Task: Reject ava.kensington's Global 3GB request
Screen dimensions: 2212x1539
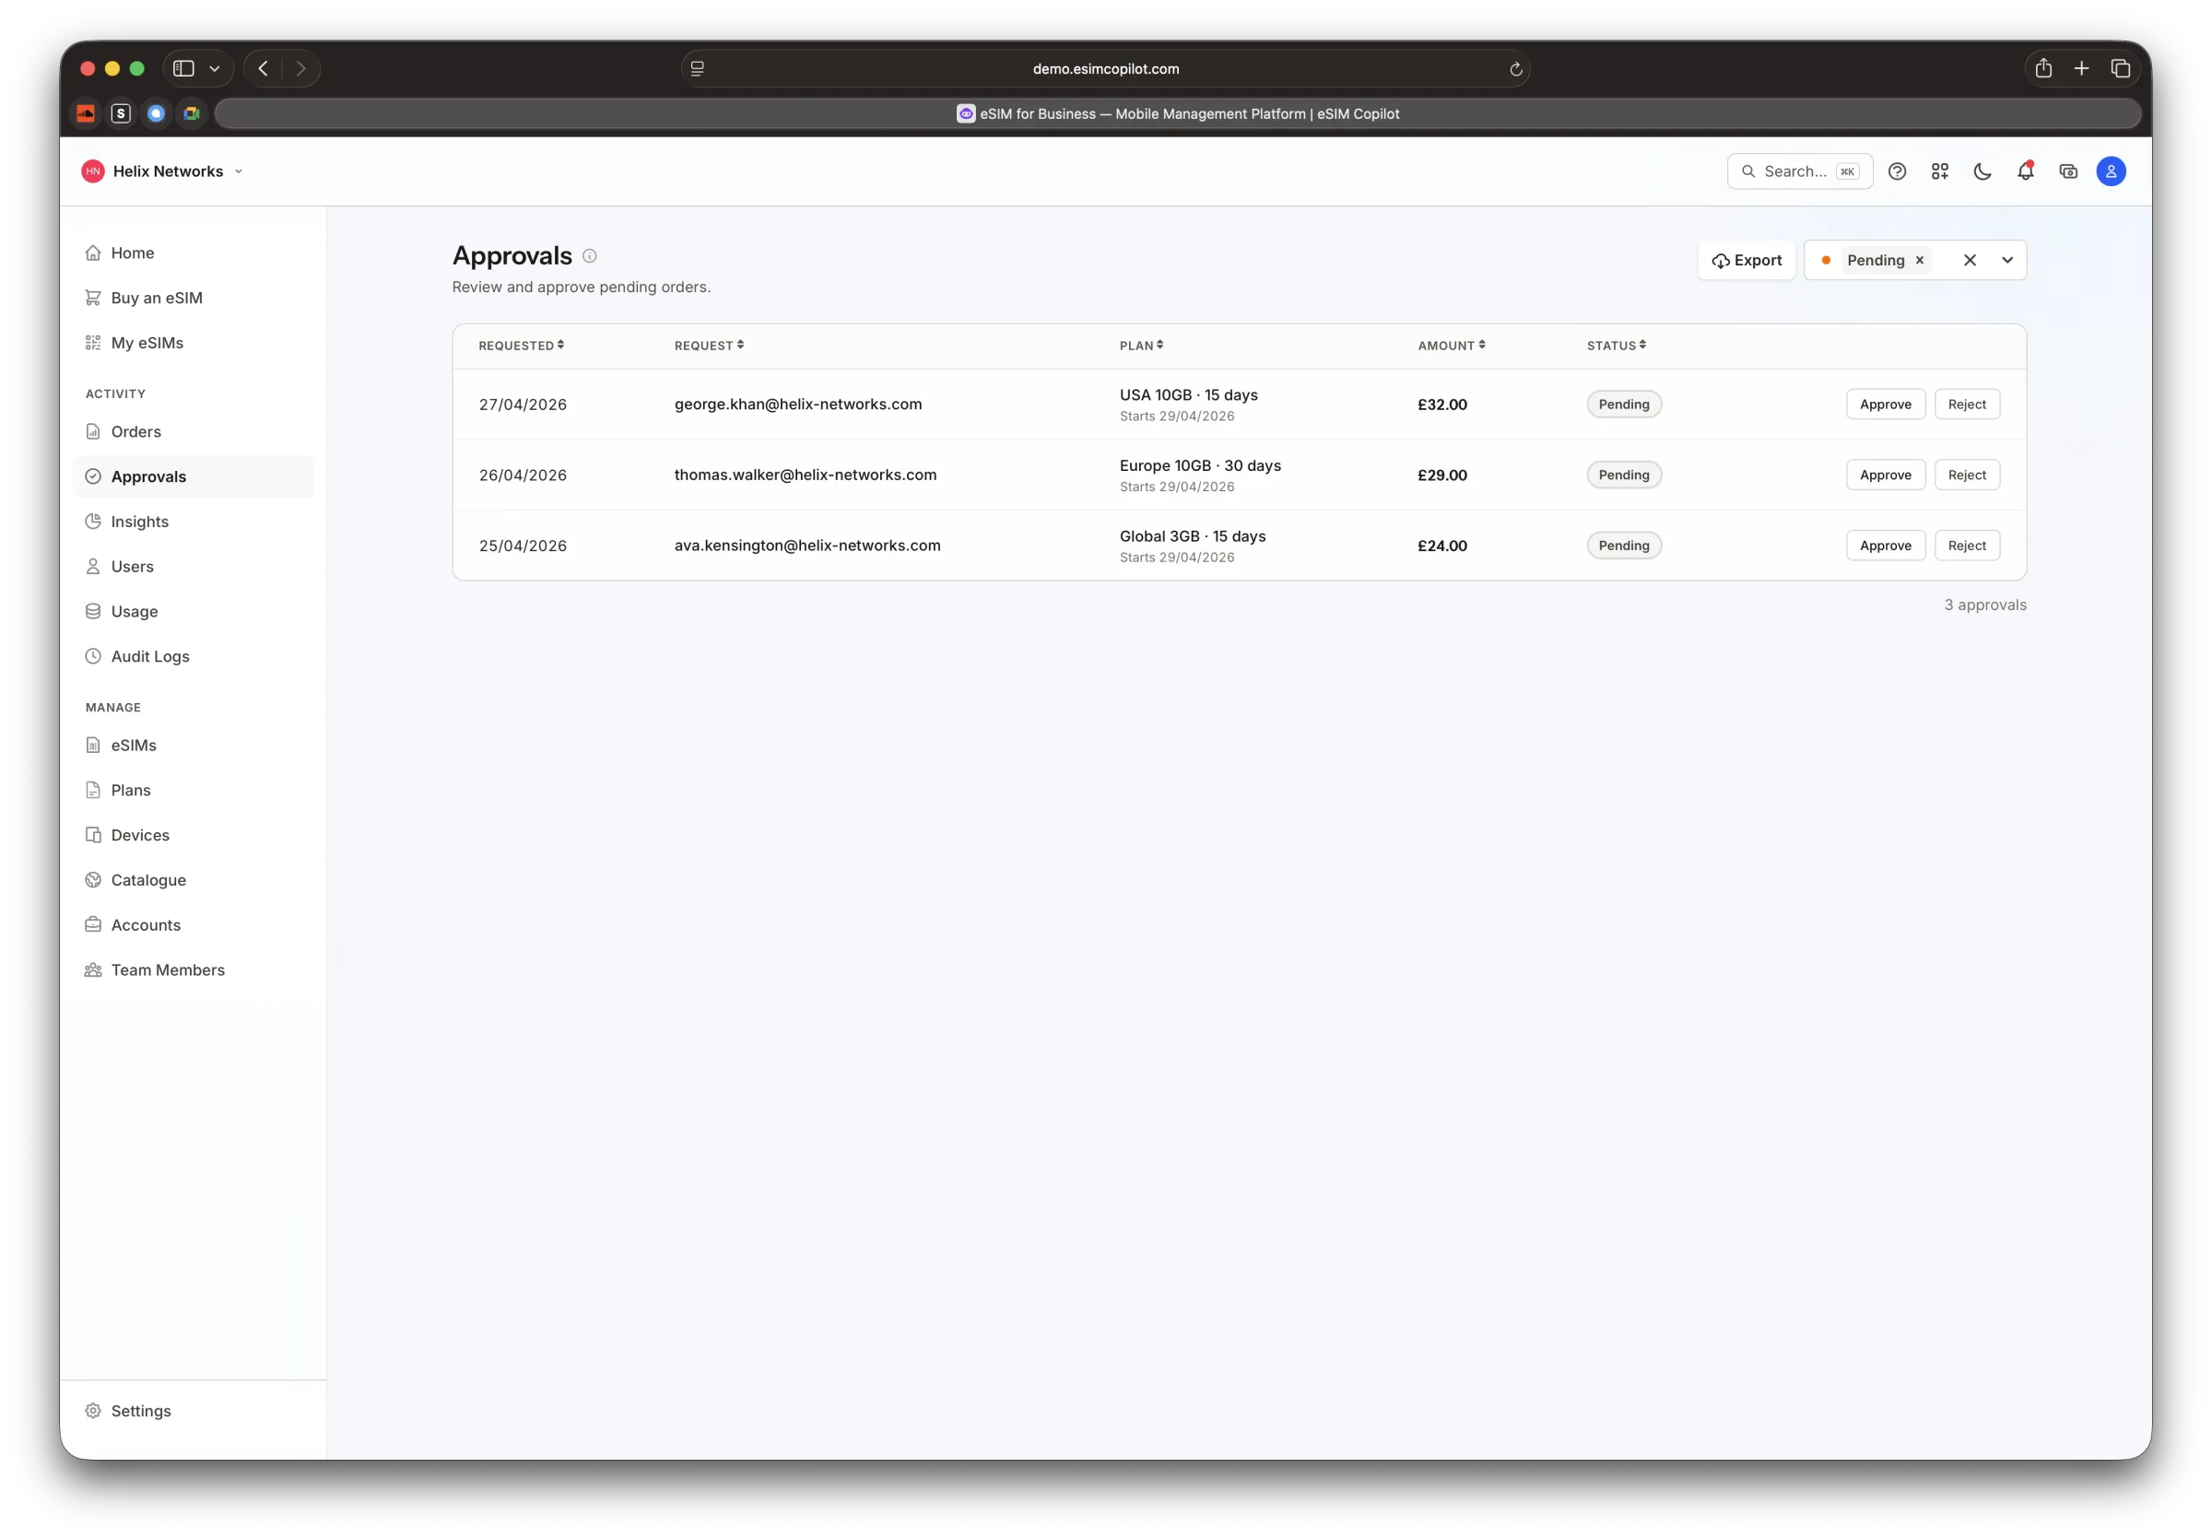Action: [1966, 546]
